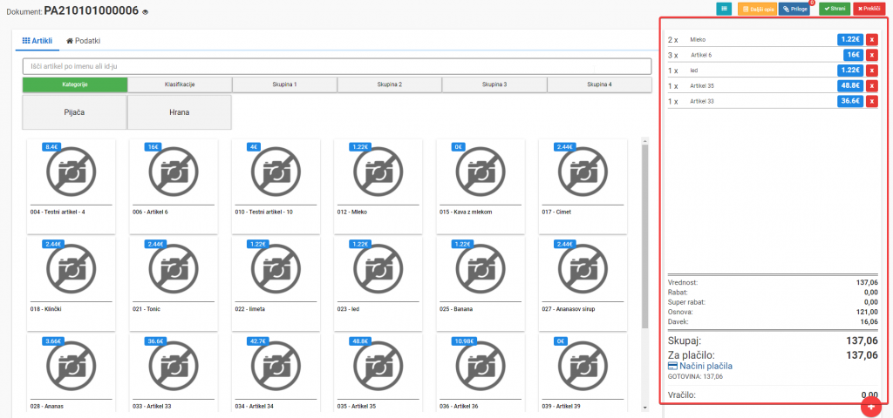Viewport: 893px width, 418px height.
Task: Switch to the Artikli tab
Action: [37, 41]
